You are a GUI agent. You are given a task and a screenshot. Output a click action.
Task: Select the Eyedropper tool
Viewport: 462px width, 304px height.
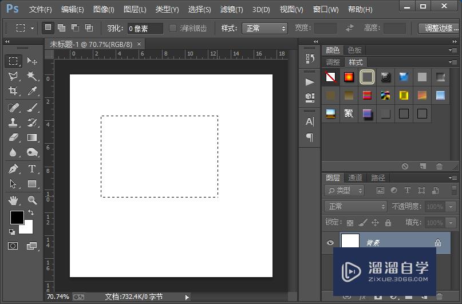[x=32, y=91]
